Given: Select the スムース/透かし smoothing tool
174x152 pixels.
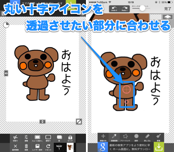Looking at the screenshot, I should point(37,138).
